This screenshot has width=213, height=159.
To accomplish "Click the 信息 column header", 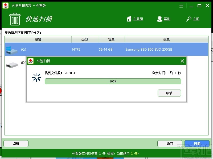I will coord(166,39).
